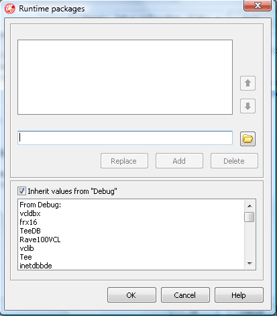Move selected package up with arrow
Screen dimensions: 277x316
[x=247, y=83]
